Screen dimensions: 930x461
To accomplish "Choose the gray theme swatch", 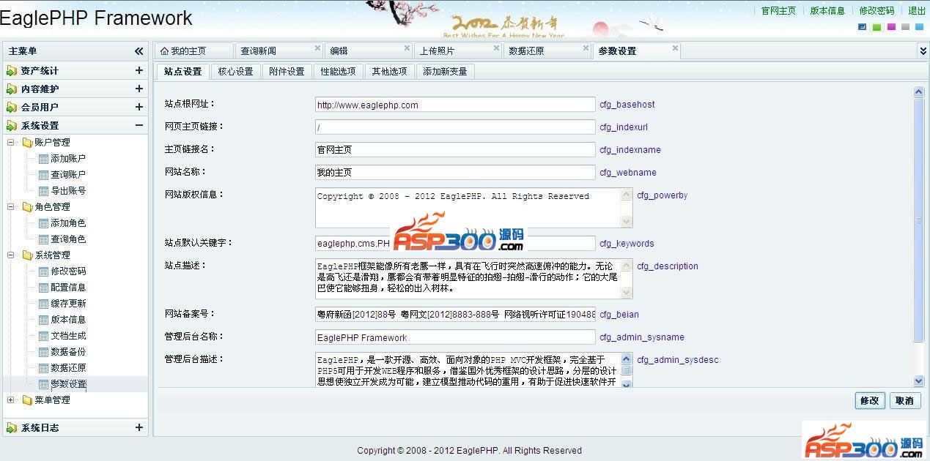I will point(906,27).
